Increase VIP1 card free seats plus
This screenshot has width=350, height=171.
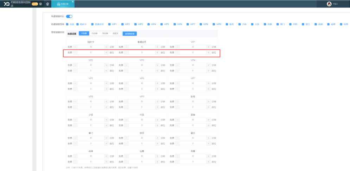click(x=209, y=53)
